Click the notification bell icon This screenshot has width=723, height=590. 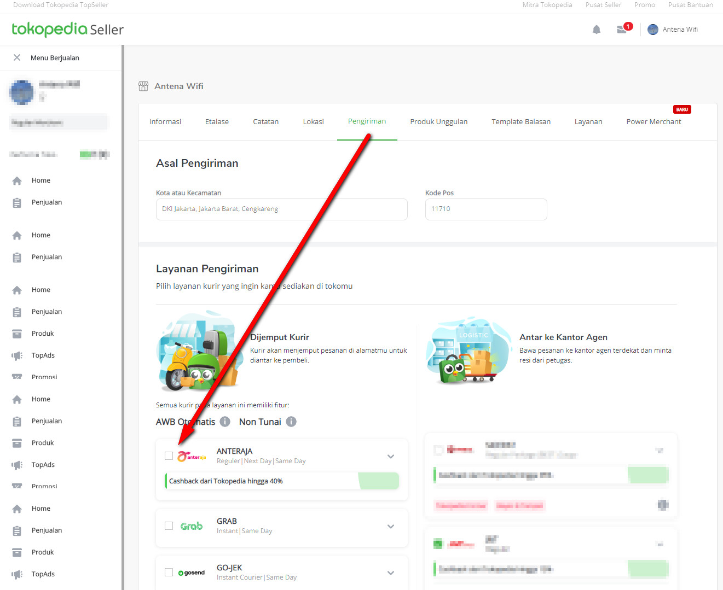point(597,30)
